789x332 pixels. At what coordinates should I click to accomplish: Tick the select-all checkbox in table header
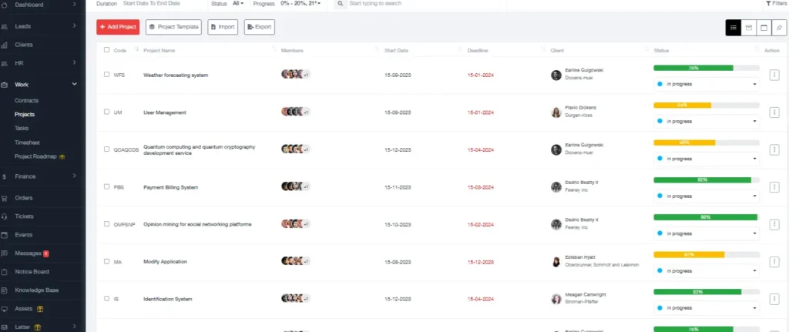pyautogui.click(x=106, y=50)
